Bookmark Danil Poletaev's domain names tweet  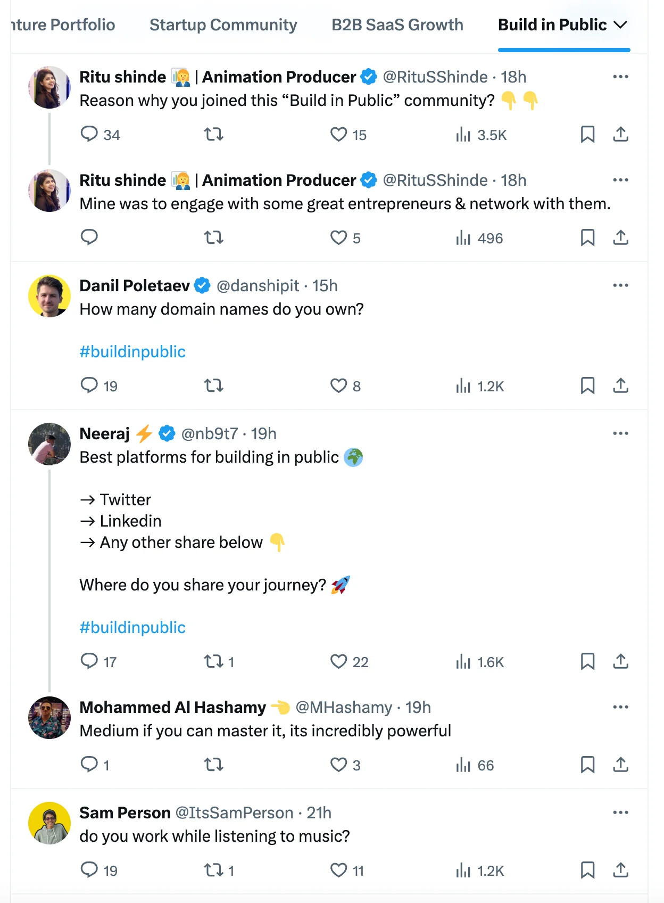click(587, 385)
